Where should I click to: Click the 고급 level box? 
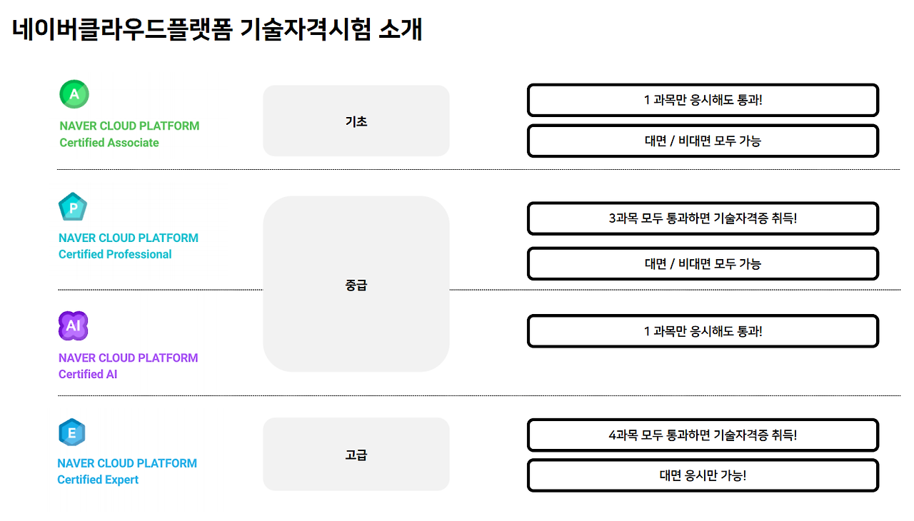(x=356, y=454)
